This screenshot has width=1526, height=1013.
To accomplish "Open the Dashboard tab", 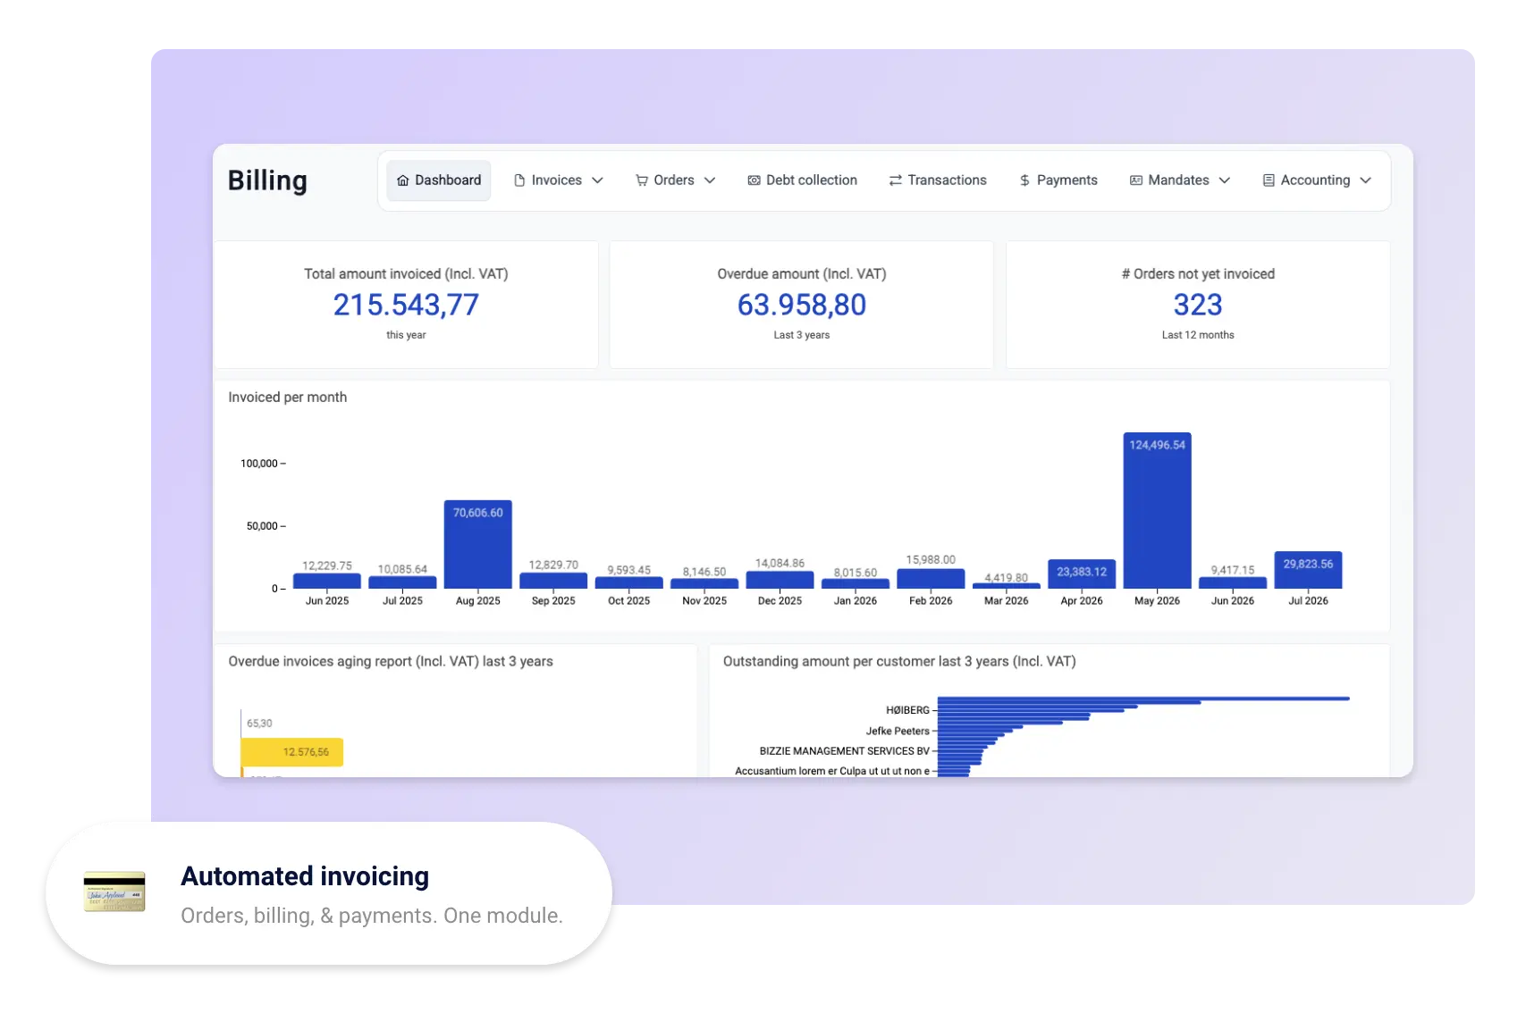I will coord(439,180).
